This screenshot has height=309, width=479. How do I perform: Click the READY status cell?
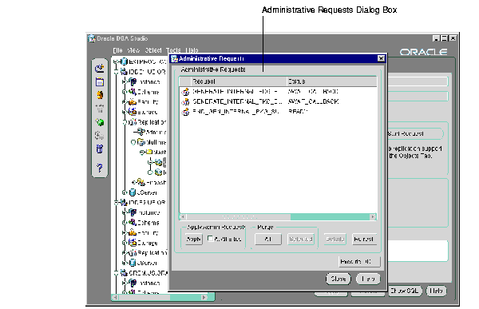[x=298, y=112]
